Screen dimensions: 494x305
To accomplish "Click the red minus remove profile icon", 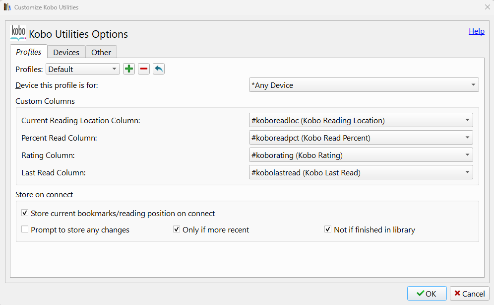I will point(144,69).
